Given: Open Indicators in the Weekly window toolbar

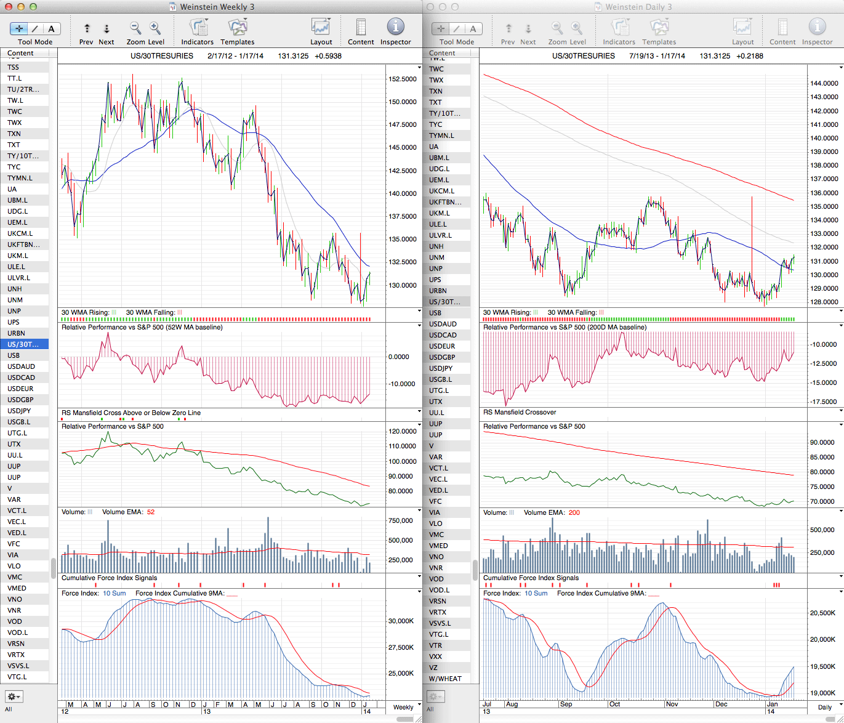Looking at the screenshot, I should (x=198, y=28).
